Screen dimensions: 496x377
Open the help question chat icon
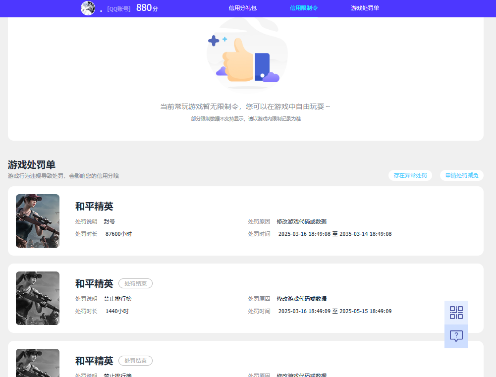[x=456, y=336]
